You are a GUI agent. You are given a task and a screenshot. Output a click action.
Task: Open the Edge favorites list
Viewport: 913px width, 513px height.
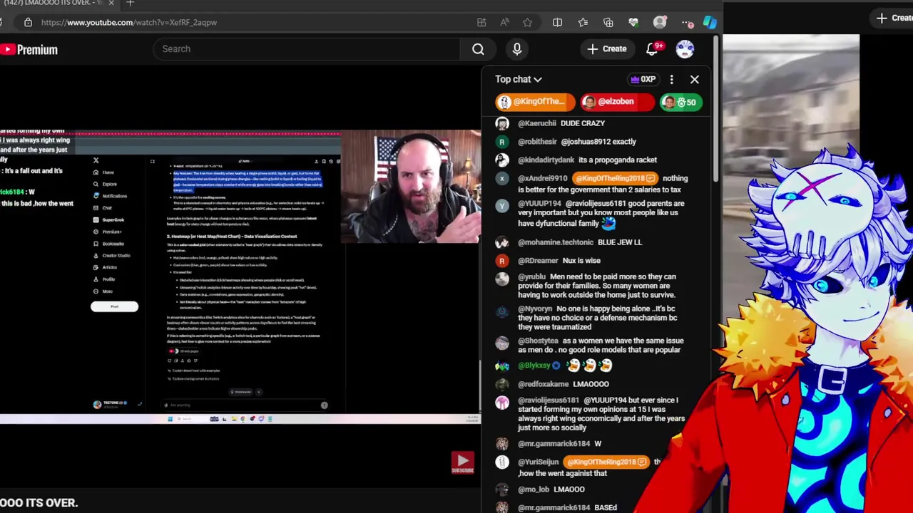tap(583, 22)
